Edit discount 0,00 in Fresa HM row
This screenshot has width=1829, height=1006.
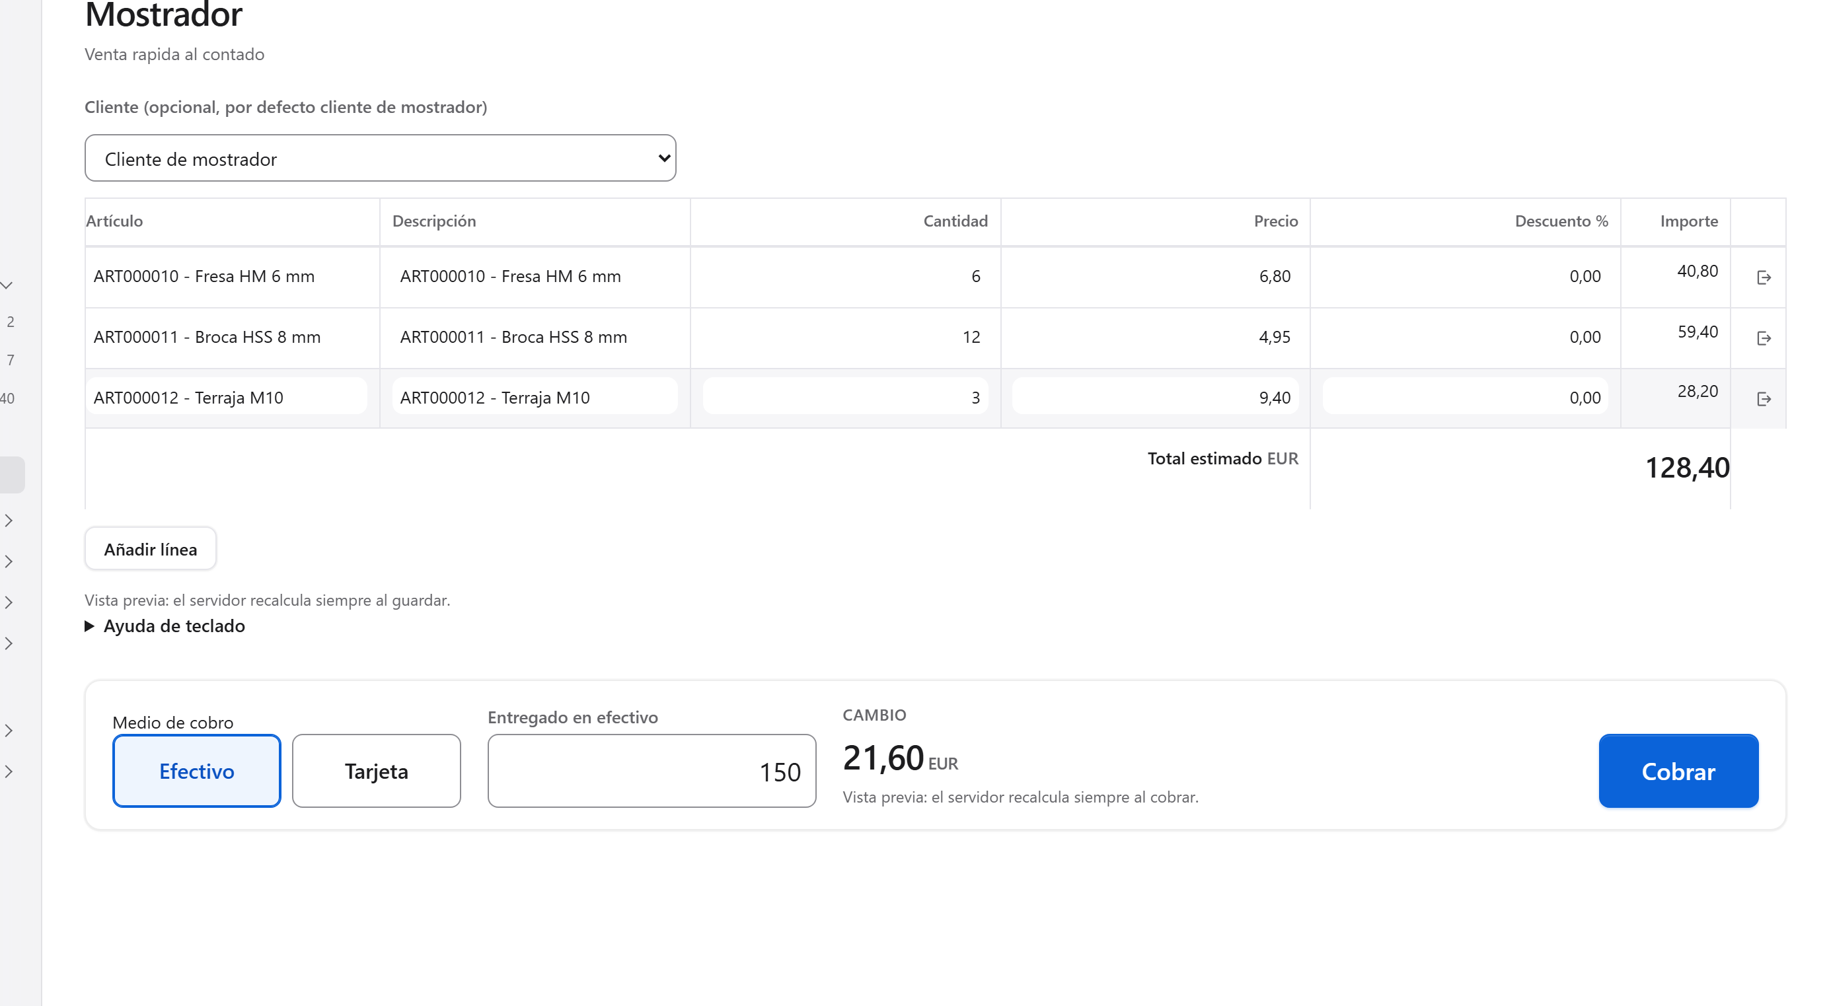1465,276
